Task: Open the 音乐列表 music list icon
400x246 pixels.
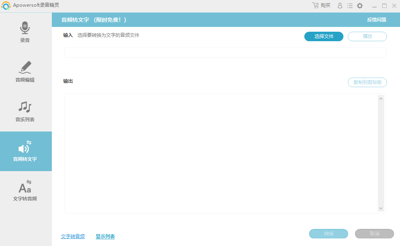Action: pos(25,107)
